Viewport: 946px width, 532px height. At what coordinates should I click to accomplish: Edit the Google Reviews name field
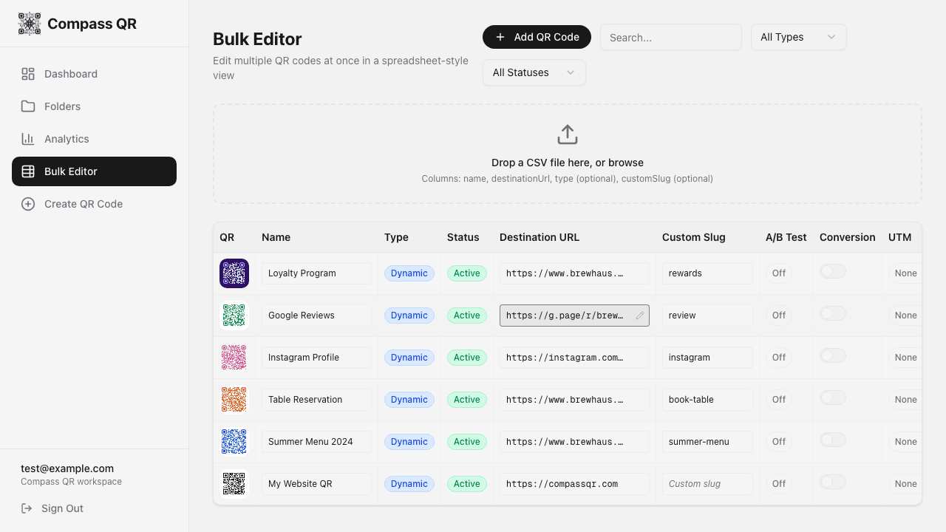[316, 316]
